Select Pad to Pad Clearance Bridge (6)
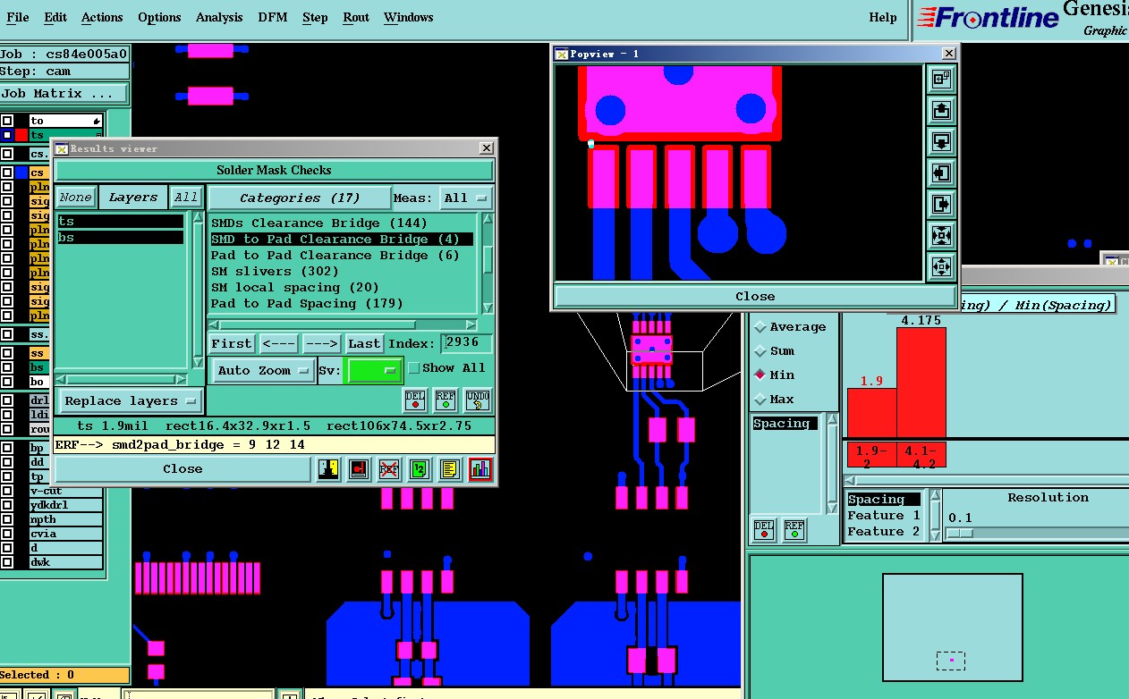The image size is (1129, 699). tap(335, 255)
